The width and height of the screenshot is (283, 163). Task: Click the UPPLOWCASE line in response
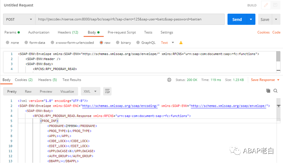[x=71, y=151]
